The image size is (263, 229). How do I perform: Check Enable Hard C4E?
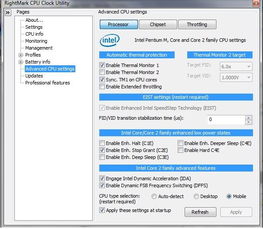[180, 150]
